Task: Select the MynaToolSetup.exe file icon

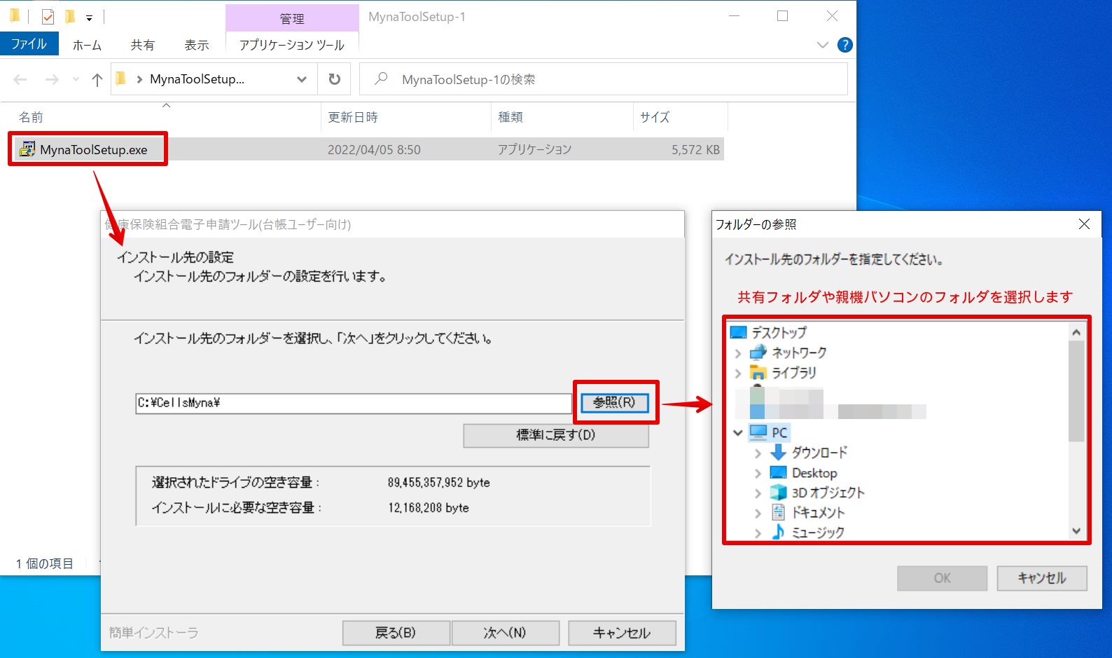Action: click(27, 149)
